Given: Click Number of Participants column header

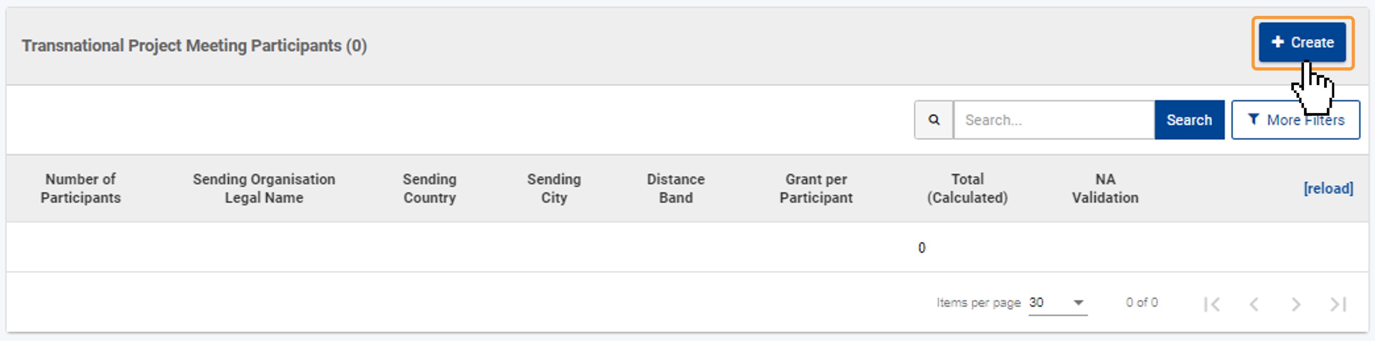Looking at the screenshot, I should [80, 188].
